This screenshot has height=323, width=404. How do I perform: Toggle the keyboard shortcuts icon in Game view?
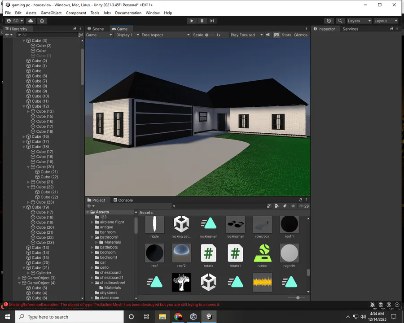(277, 35)
